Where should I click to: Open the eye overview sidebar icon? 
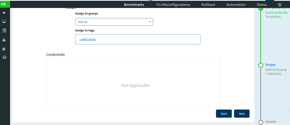pyautogui.click(x=4, y=13)
